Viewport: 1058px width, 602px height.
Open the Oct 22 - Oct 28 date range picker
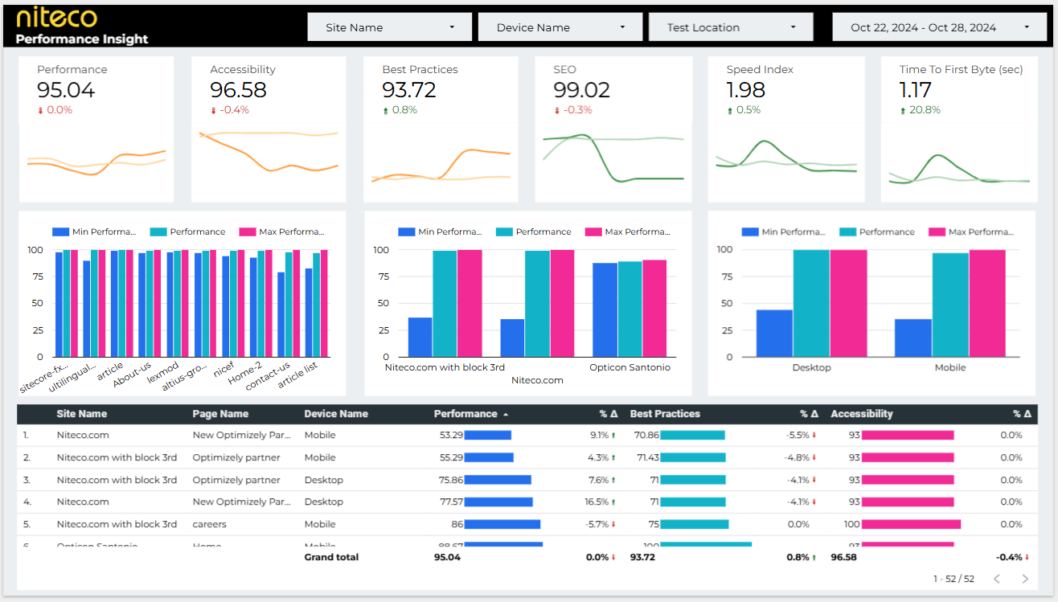point(939,27)
